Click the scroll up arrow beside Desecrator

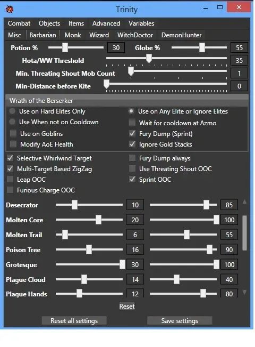[244, 202]
